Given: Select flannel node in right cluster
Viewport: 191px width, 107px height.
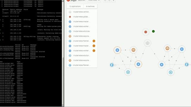Looking at the screenshot, I should click(187, 64).
